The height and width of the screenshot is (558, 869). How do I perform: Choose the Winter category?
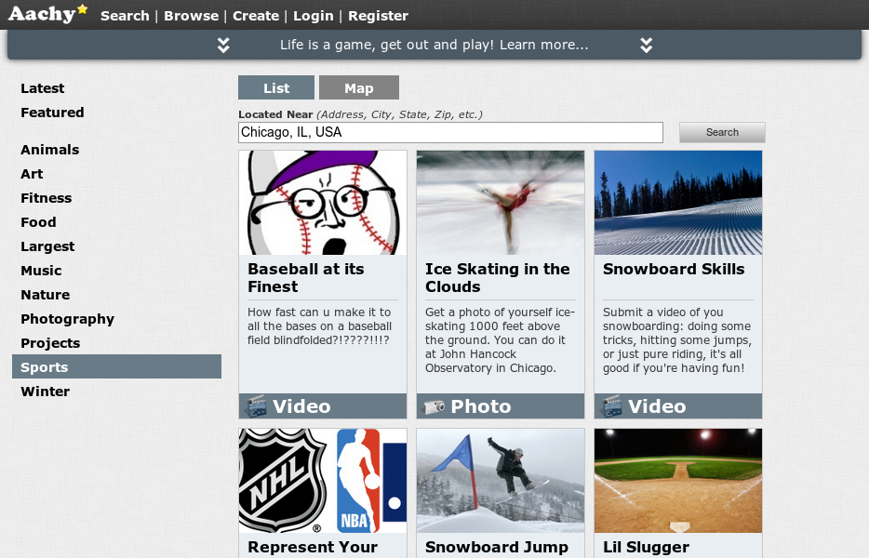coord(45,392)
